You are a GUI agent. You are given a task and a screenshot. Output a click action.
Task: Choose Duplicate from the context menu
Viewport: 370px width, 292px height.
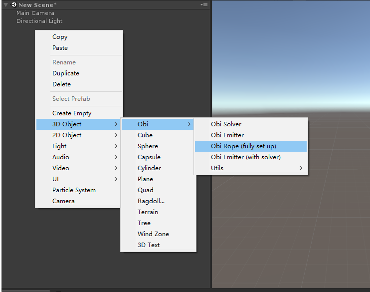tap(79, 73)
